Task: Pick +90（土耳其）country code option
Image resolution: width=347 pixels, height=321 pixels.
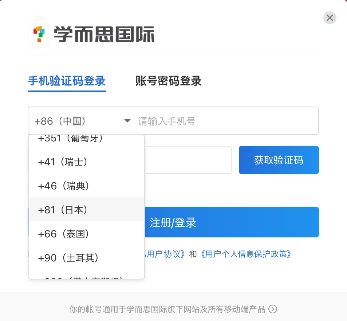Action: pos(87,258)
